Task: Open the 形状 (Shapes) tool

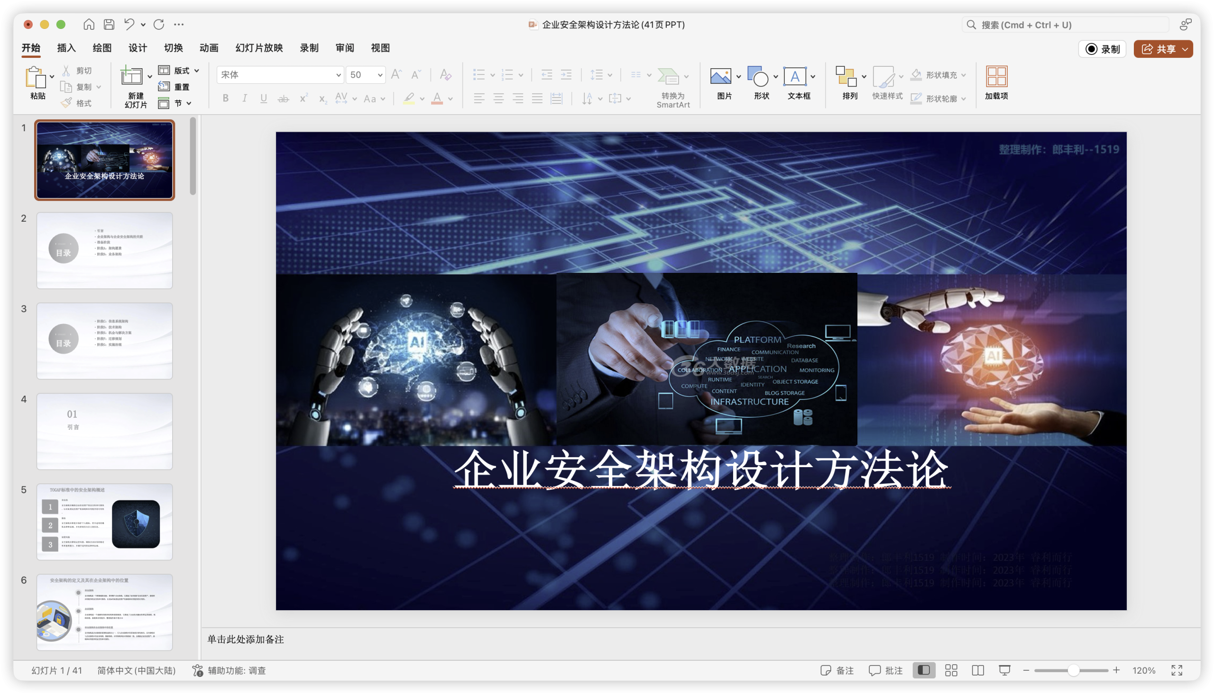Action: [x=758, y=76]
